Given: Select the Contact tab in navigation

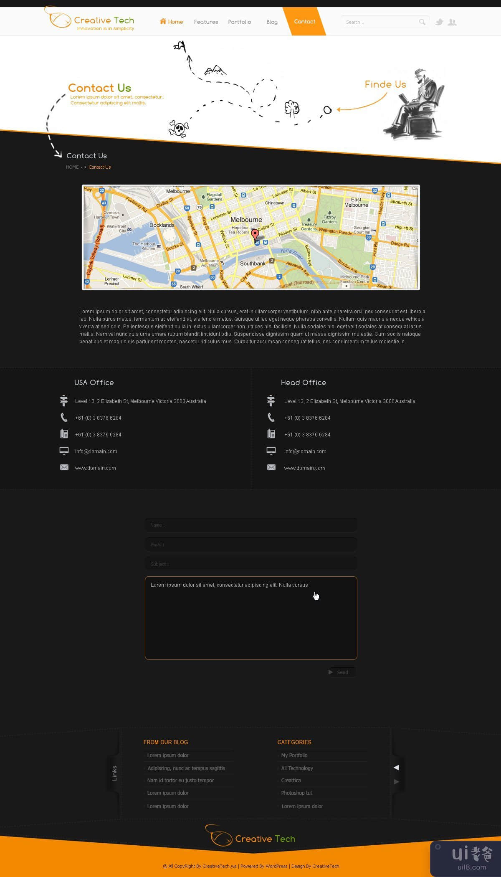Looking at the screenshot, I should tap(304, 22).
